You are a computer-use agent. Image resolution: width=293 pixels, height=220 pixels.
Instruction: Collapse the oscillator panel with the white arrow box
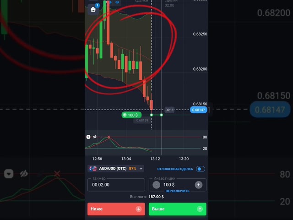click(88, 137)
